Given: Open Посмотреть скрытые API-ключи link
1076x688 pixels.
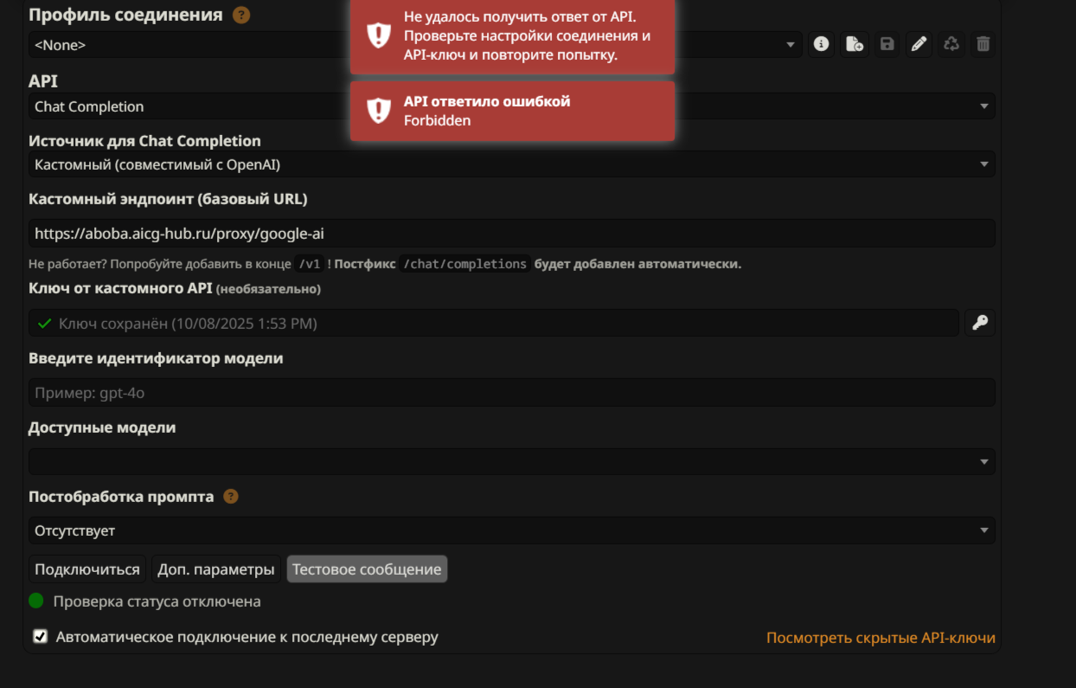Looking at the screenshot, I should pyautogui.click(x=881, y=638).
